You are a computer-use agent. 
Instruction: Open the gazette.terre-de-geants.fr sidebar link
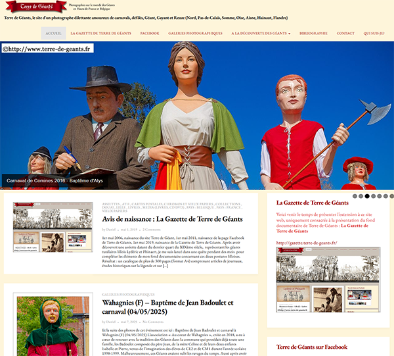pos(307,243)
